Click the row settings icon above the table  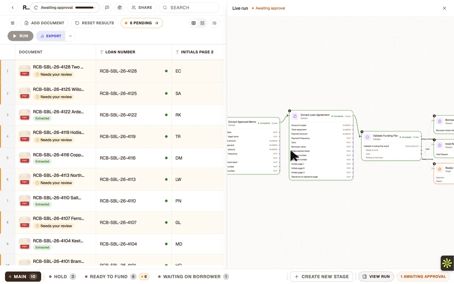click(215, 23)
